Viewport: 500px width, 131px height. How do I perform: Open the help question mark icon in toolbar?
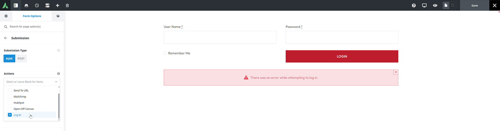coord(414,5)
